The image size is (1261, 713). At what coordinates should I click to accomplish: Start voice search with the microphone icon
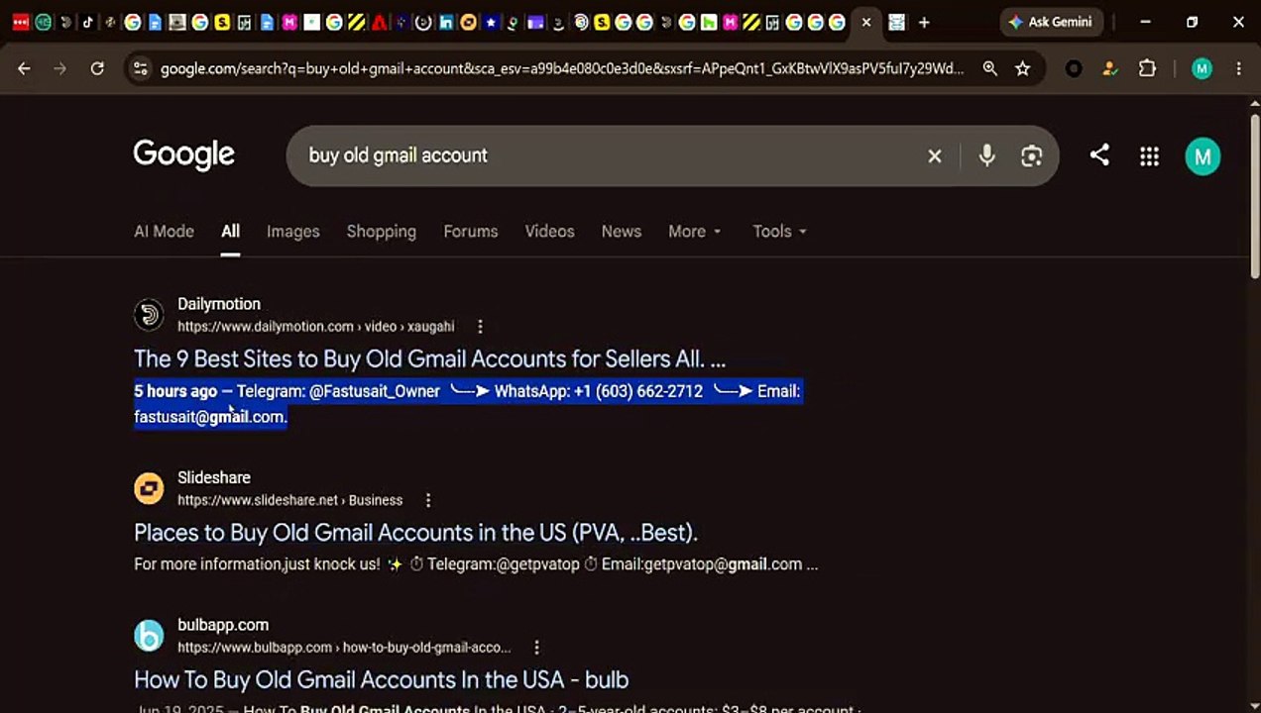point(986,155)
